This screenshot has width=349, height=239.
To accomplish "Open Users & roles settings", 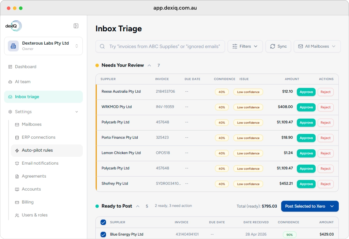I will pyautogui.click(x=47, y=215).
